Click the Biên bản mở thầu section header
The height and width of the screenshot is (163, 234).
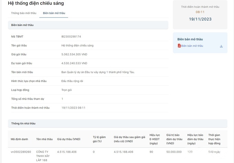[88, 25]
